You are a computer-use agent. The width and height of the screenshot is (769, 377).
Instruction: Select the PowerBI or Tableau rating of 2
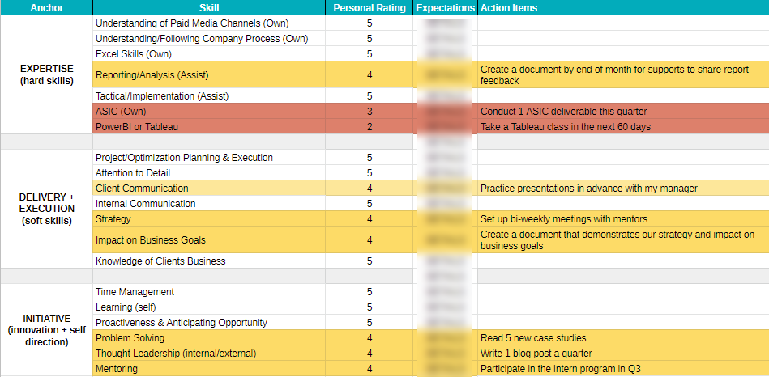click(369, 127)
